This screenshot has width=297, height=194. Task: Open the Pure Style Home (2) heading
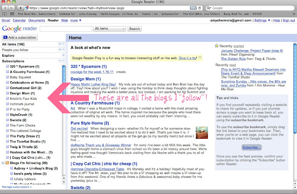90,123
